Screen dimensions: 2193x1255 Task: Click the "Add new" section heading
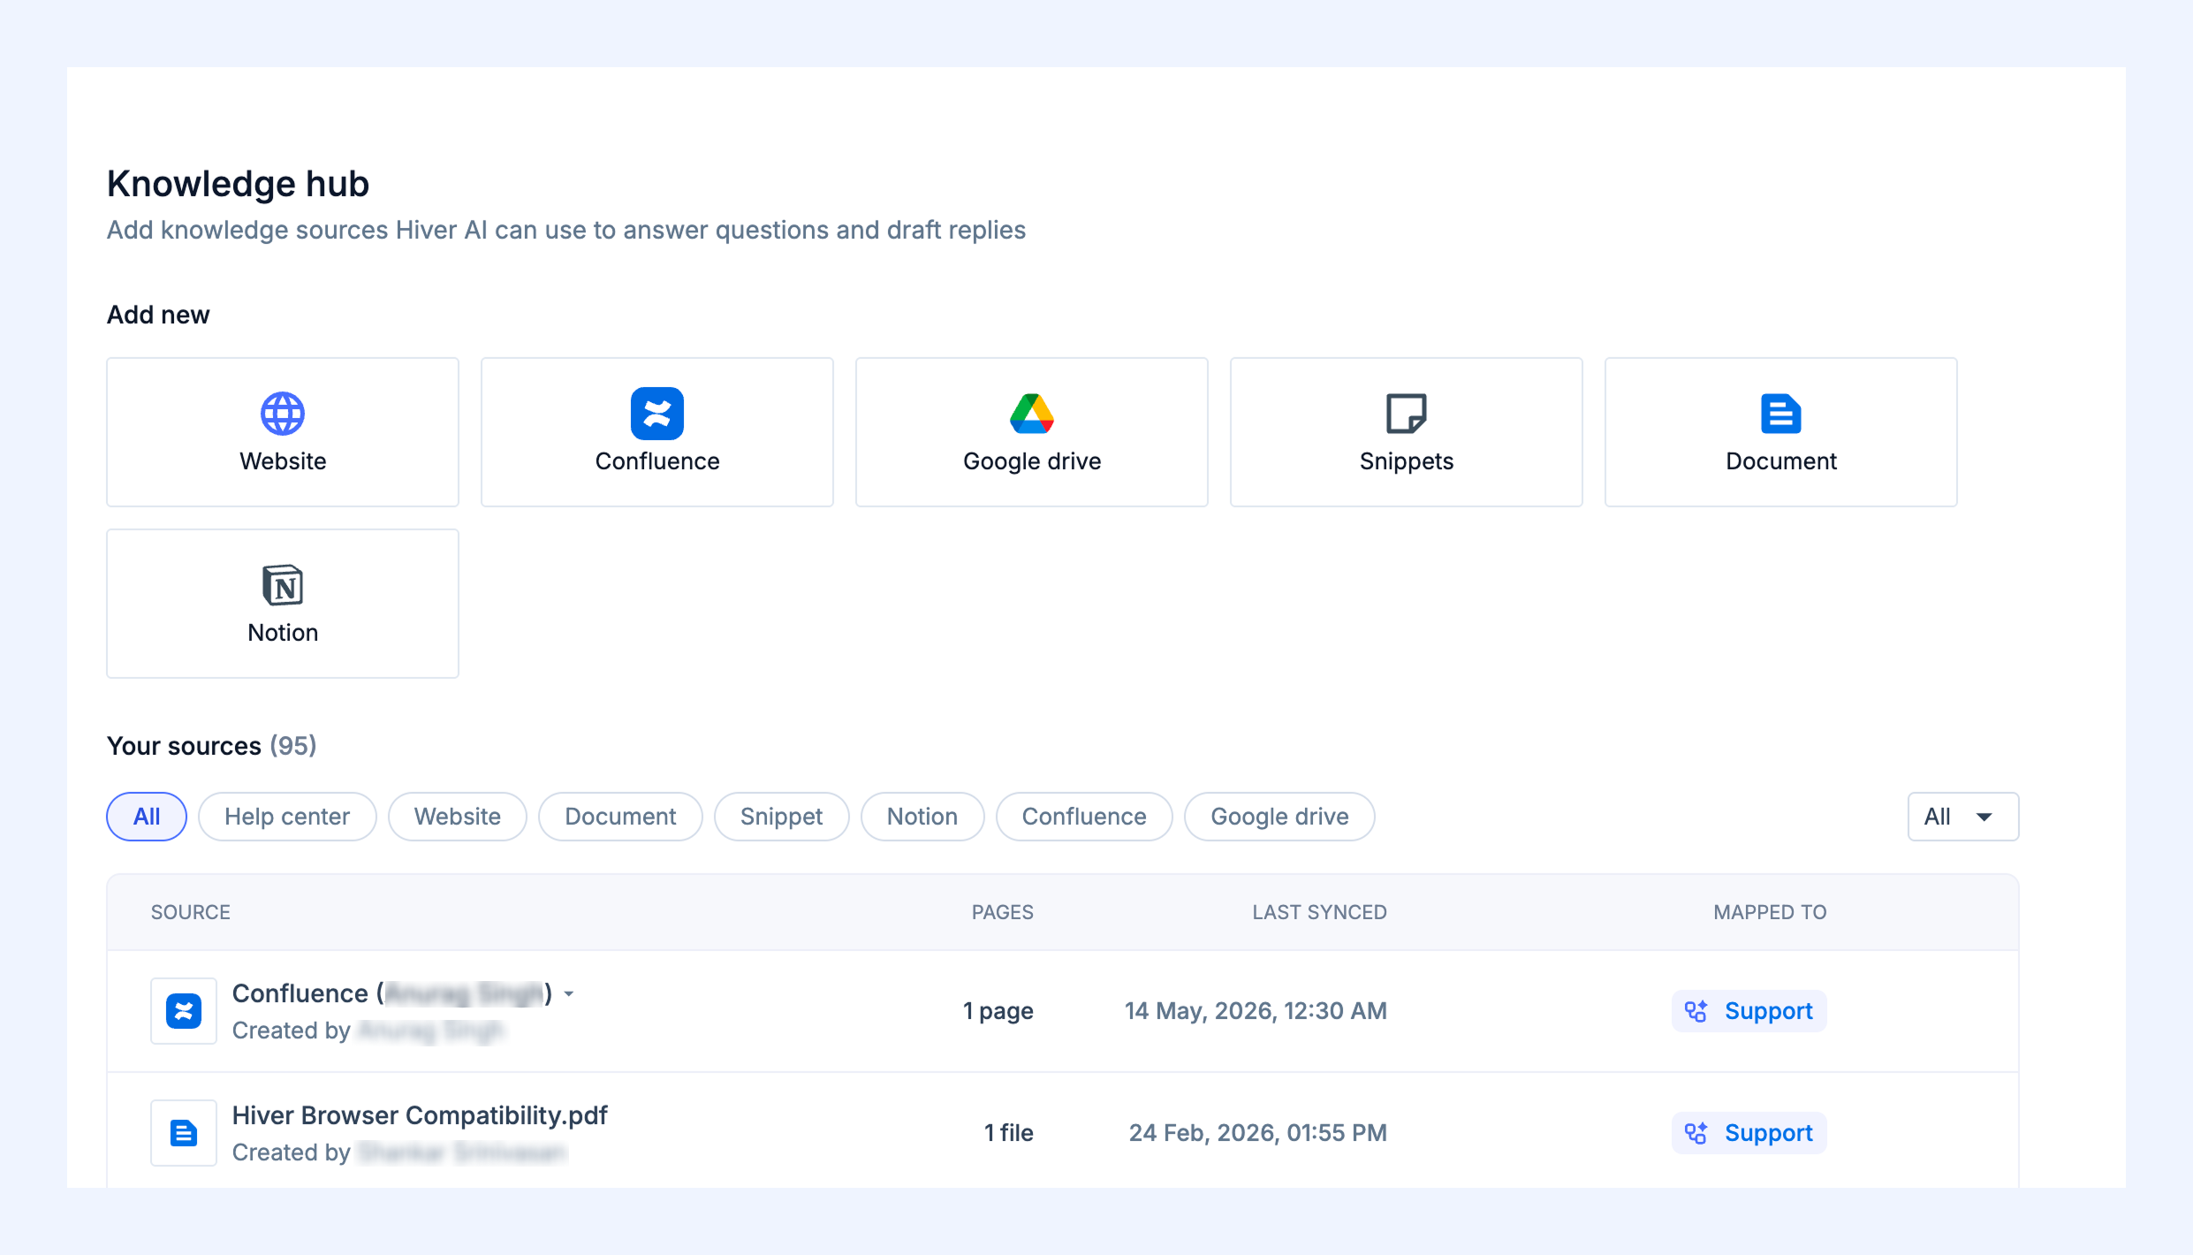158,315
